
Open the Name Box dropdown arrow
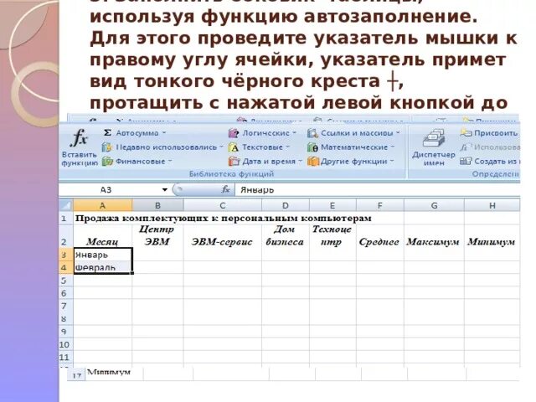coord(165,190)
